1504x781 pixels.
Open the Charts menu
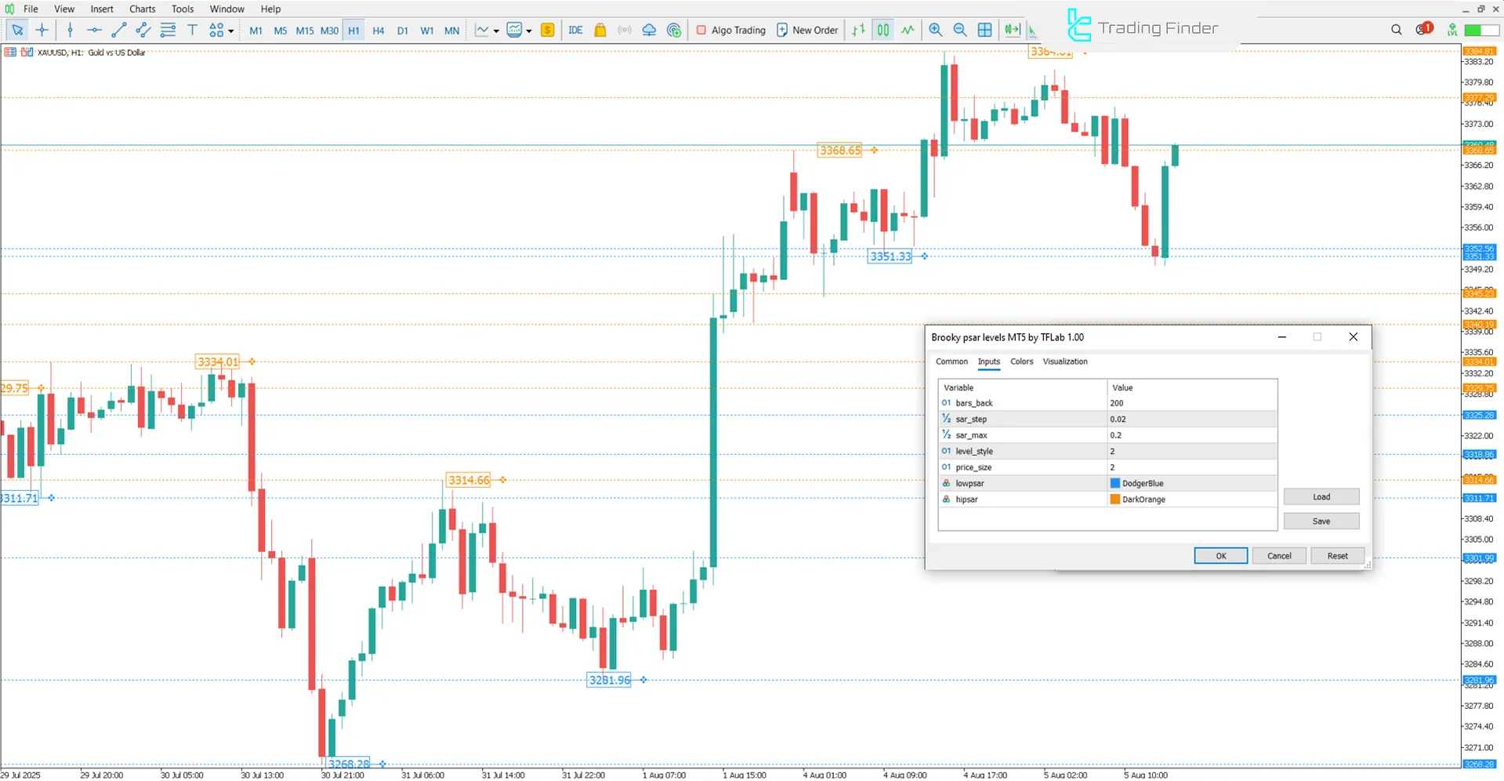click(x=142, y=9)
